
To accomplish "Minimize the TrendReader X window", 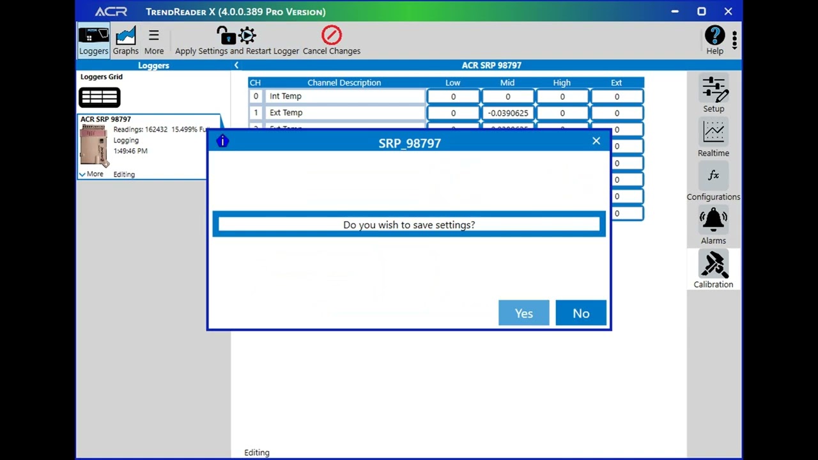I will tap(675, 11).
